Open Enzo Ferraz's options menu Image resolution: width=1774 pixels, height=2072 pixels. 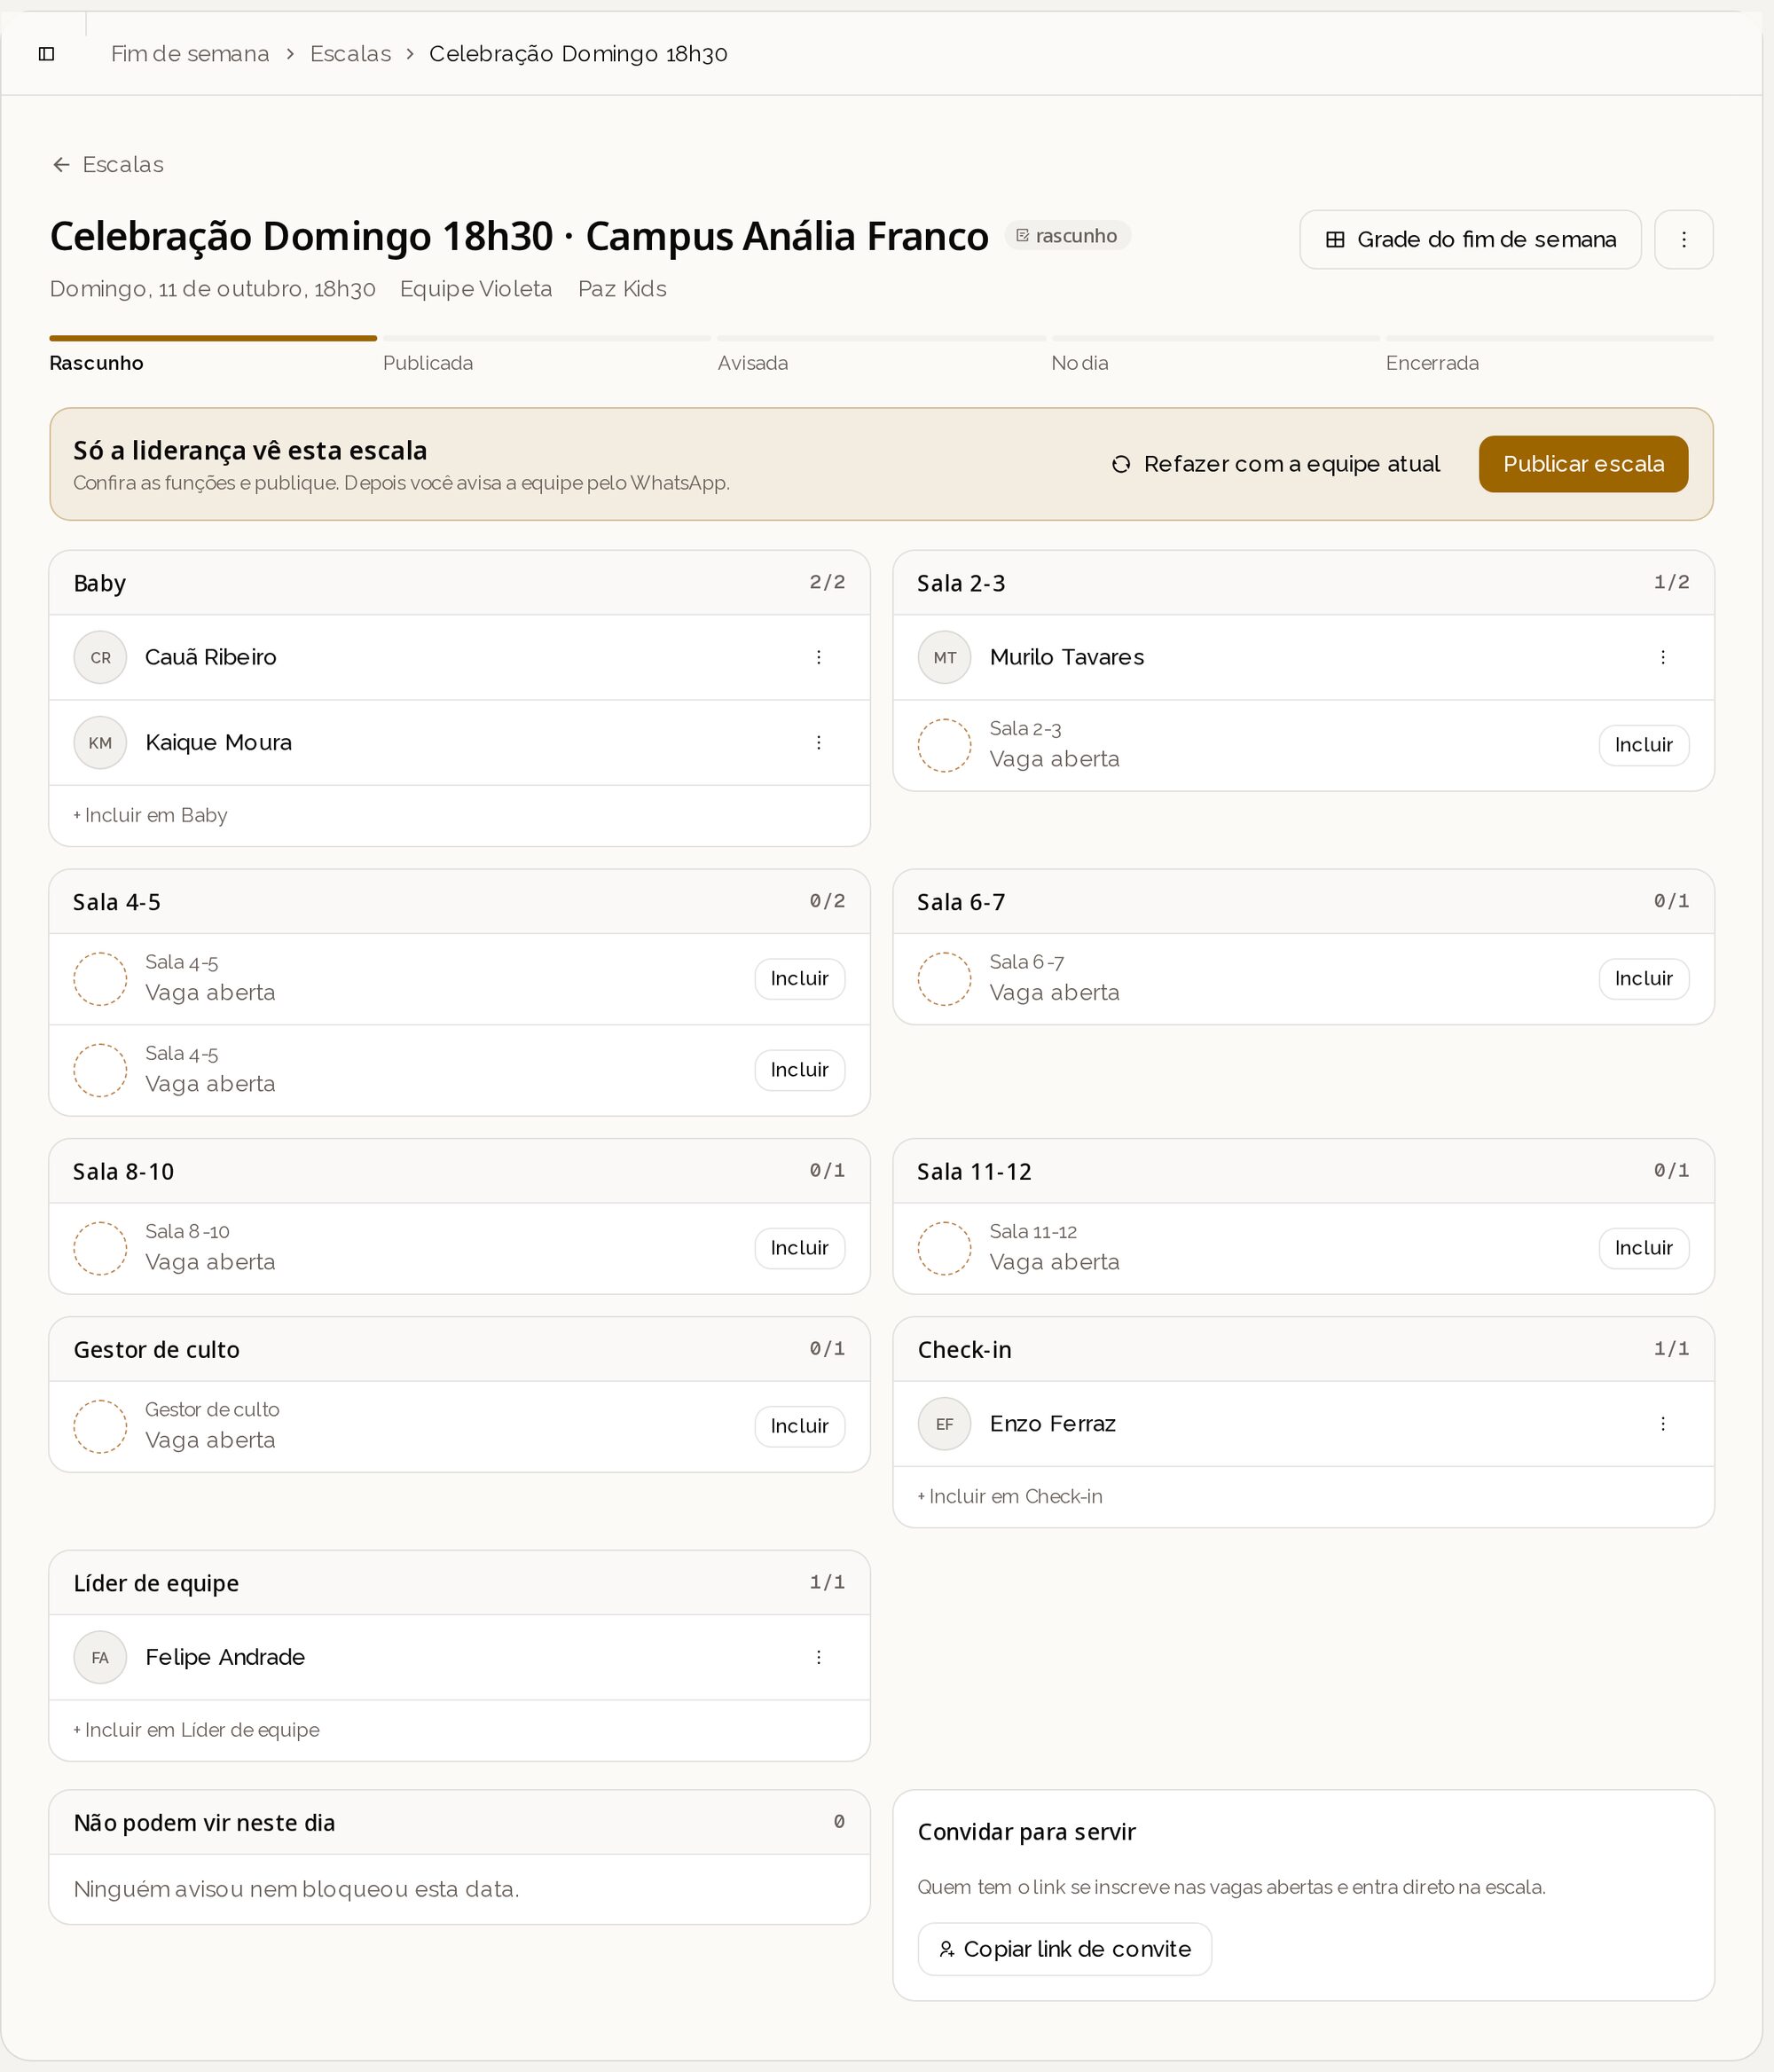click(1662, 1423)
